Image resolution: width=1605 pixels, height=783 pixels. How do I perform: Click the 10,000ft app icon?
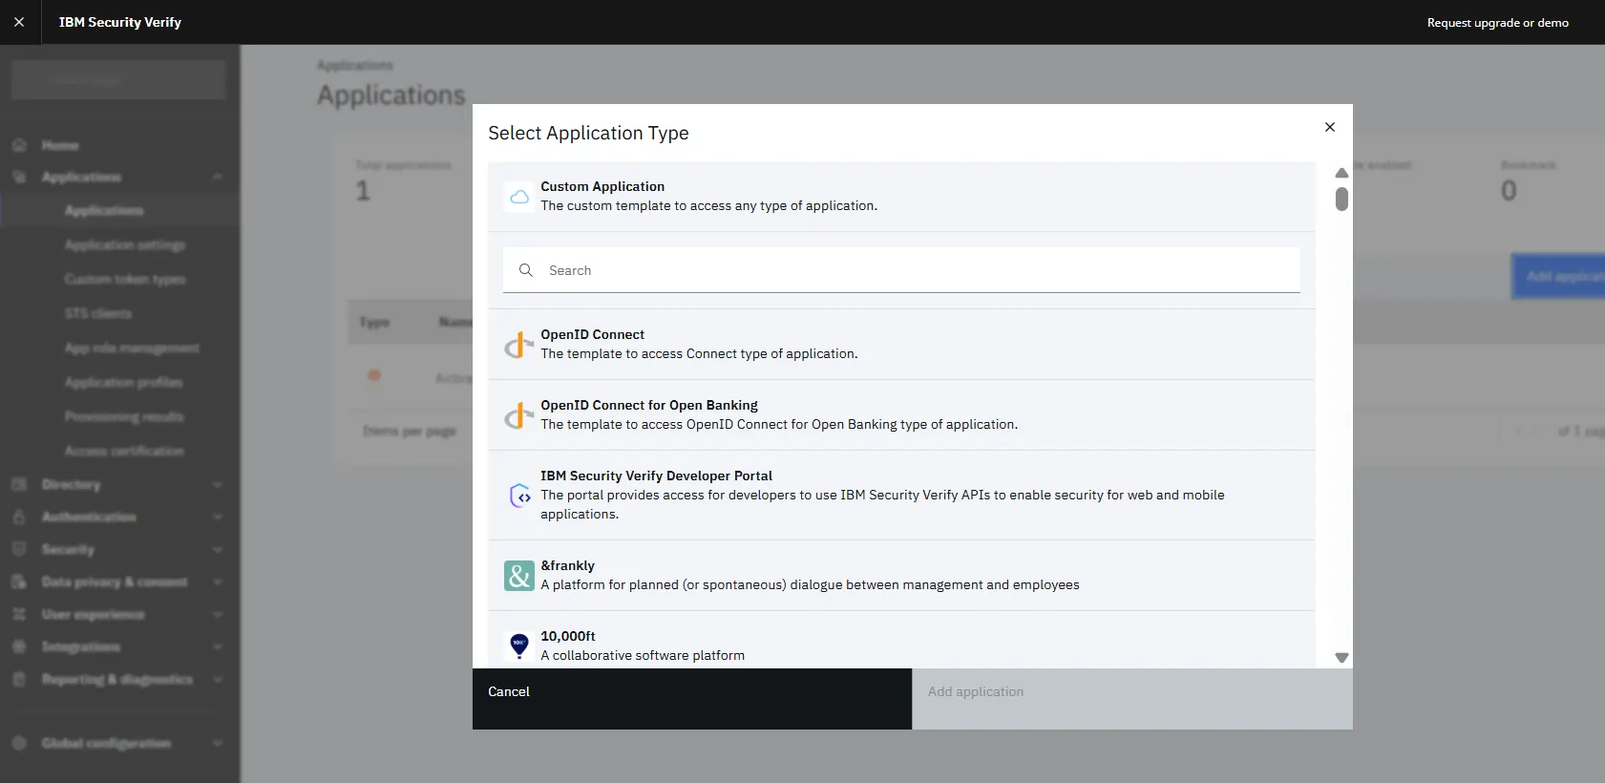pyautogui.click(x=519, y=646)
